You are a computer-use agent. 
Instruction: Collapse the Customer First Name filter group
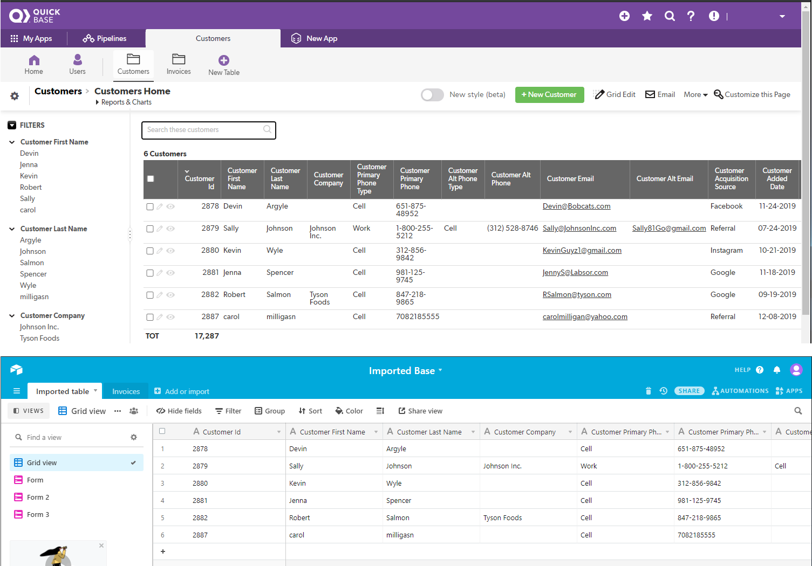pos(12,142)
